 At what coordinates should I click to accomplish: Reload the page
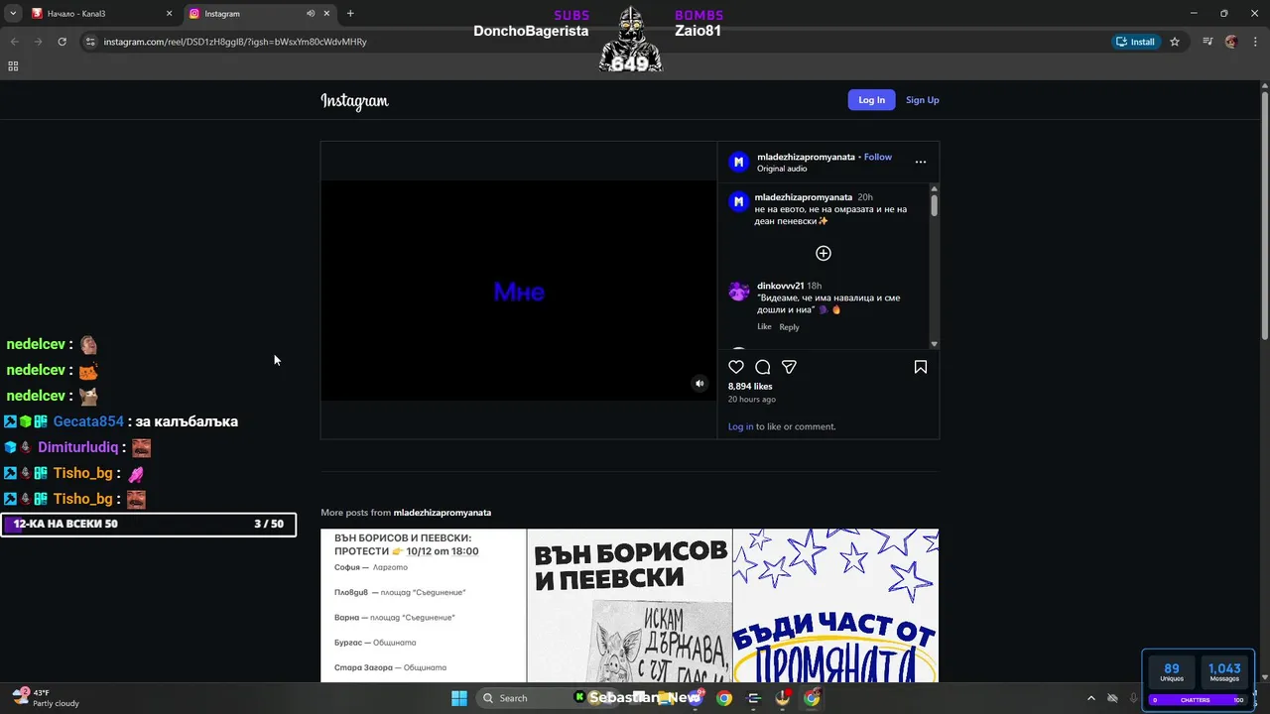(62, 42)
